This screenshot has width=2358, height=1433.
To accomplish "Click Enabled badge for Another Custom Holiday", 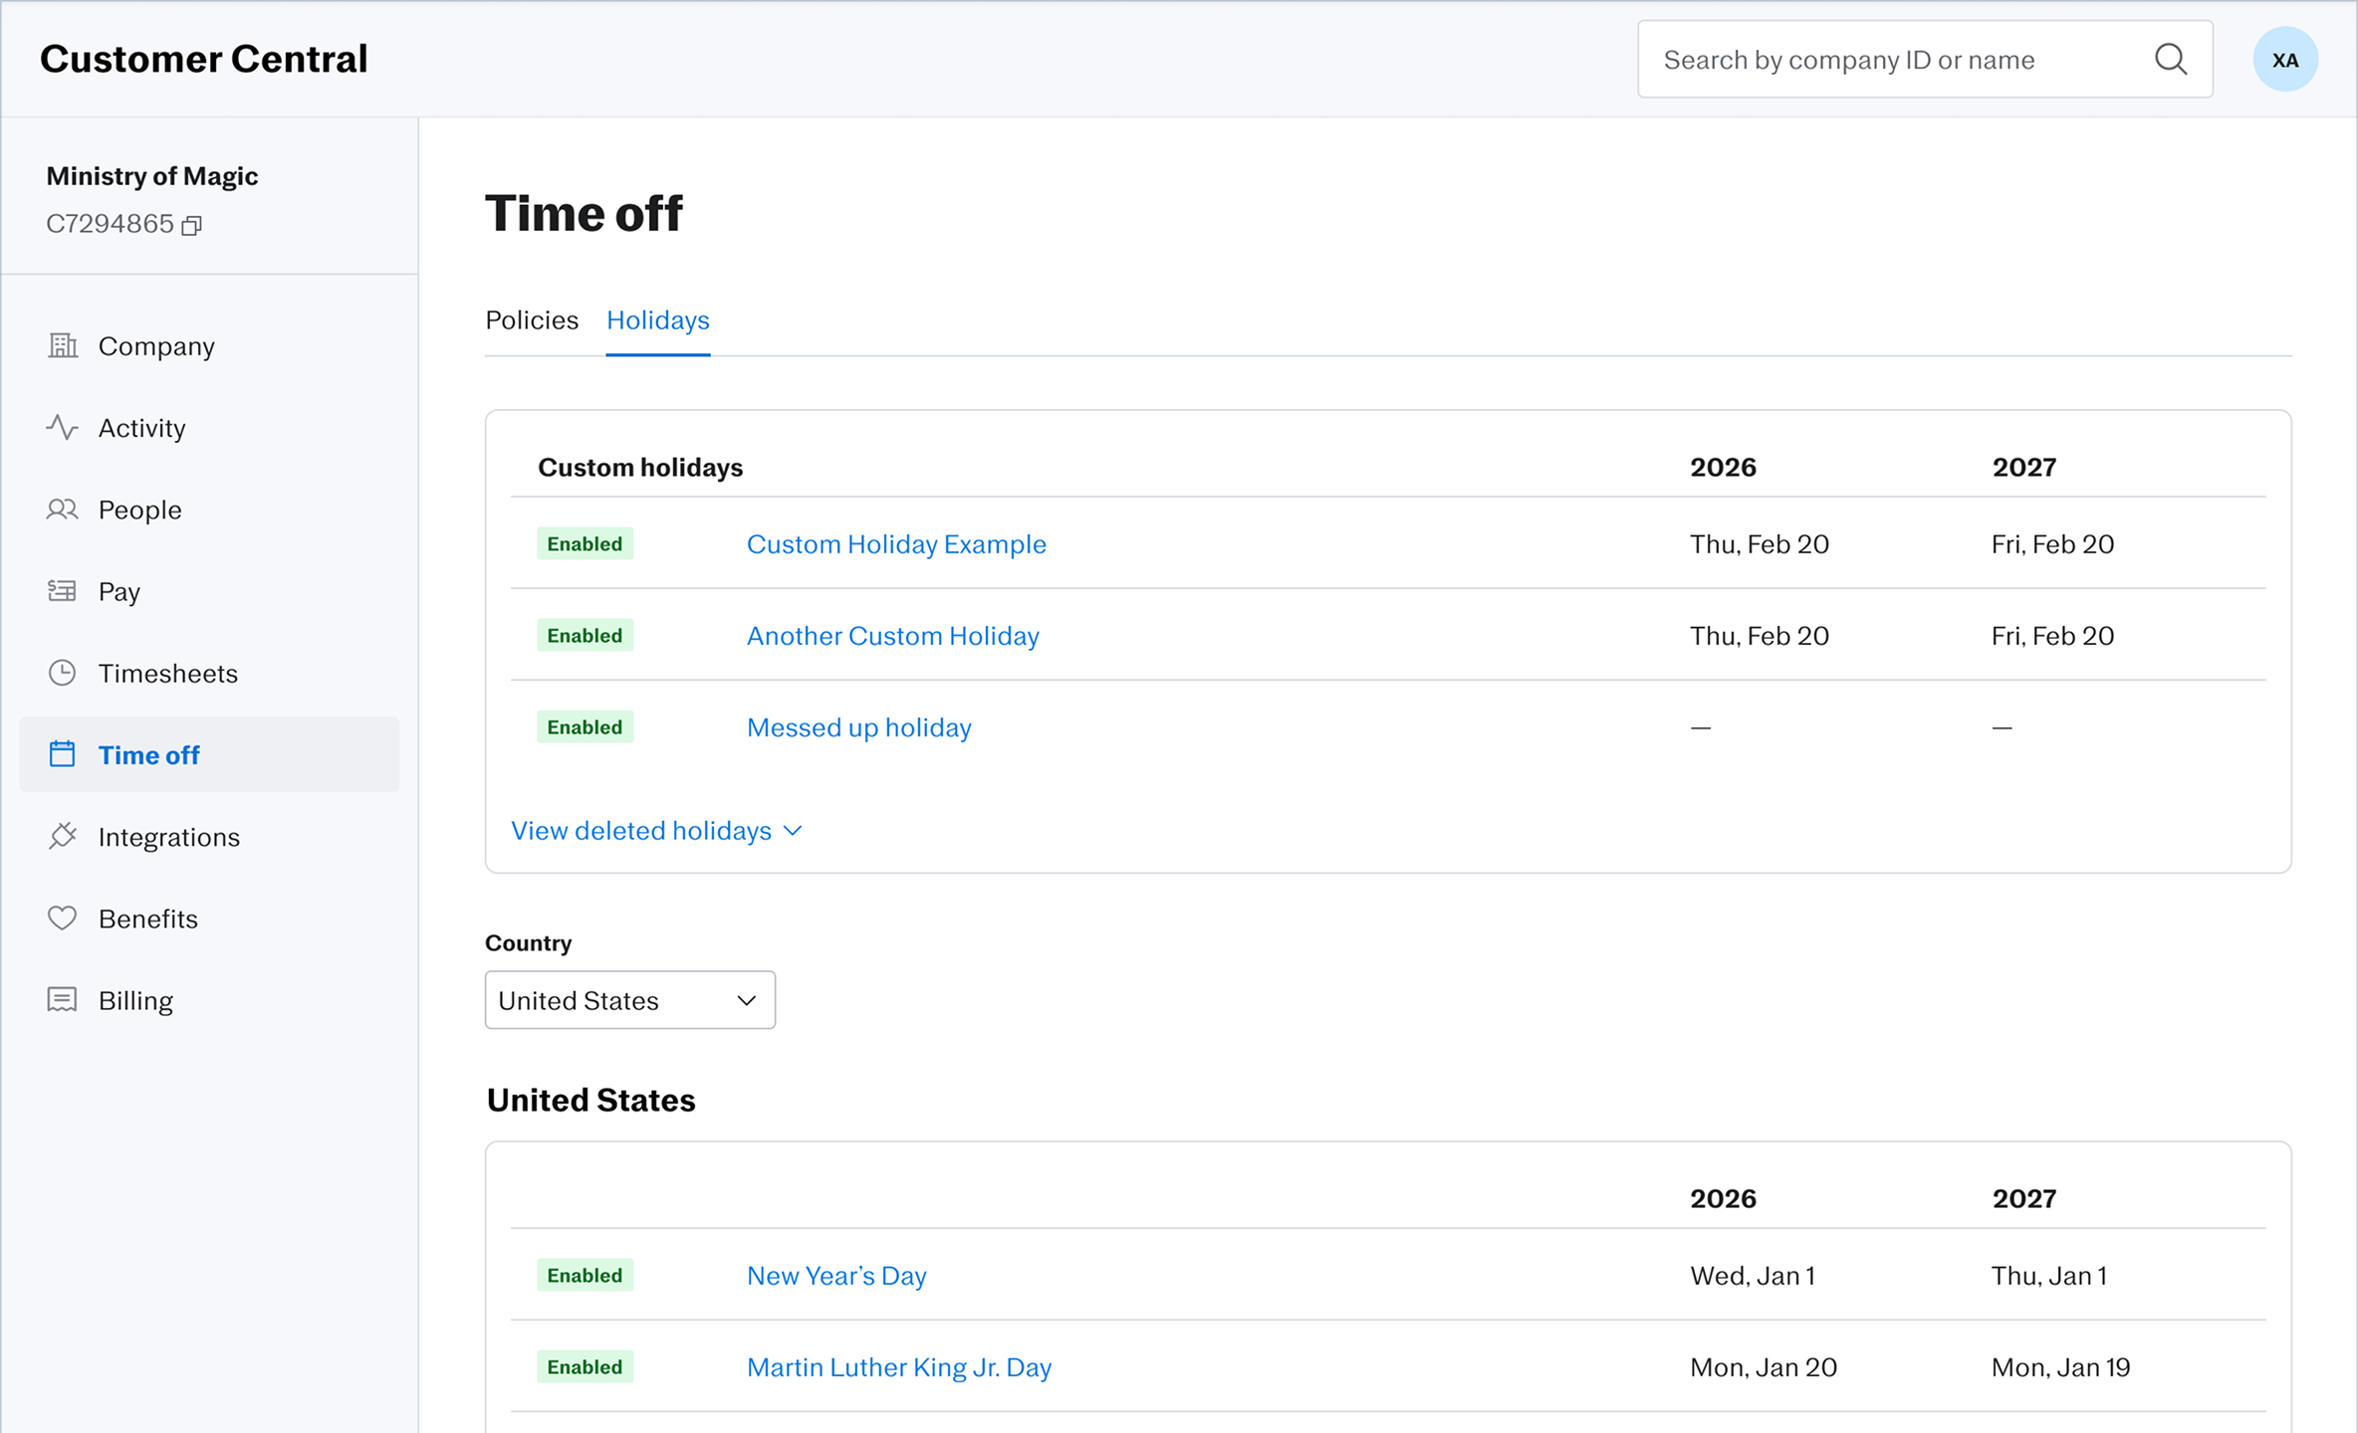I will (x=585, y=635).
